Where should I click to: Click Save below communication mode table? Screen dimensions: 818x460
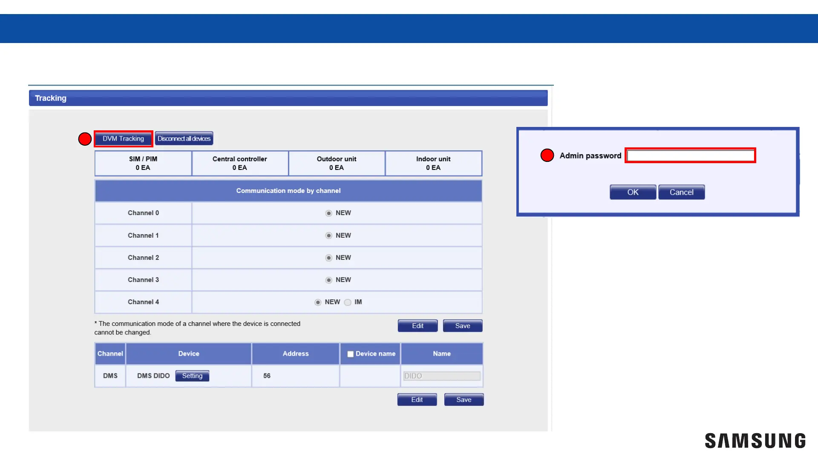coord(463,326)
